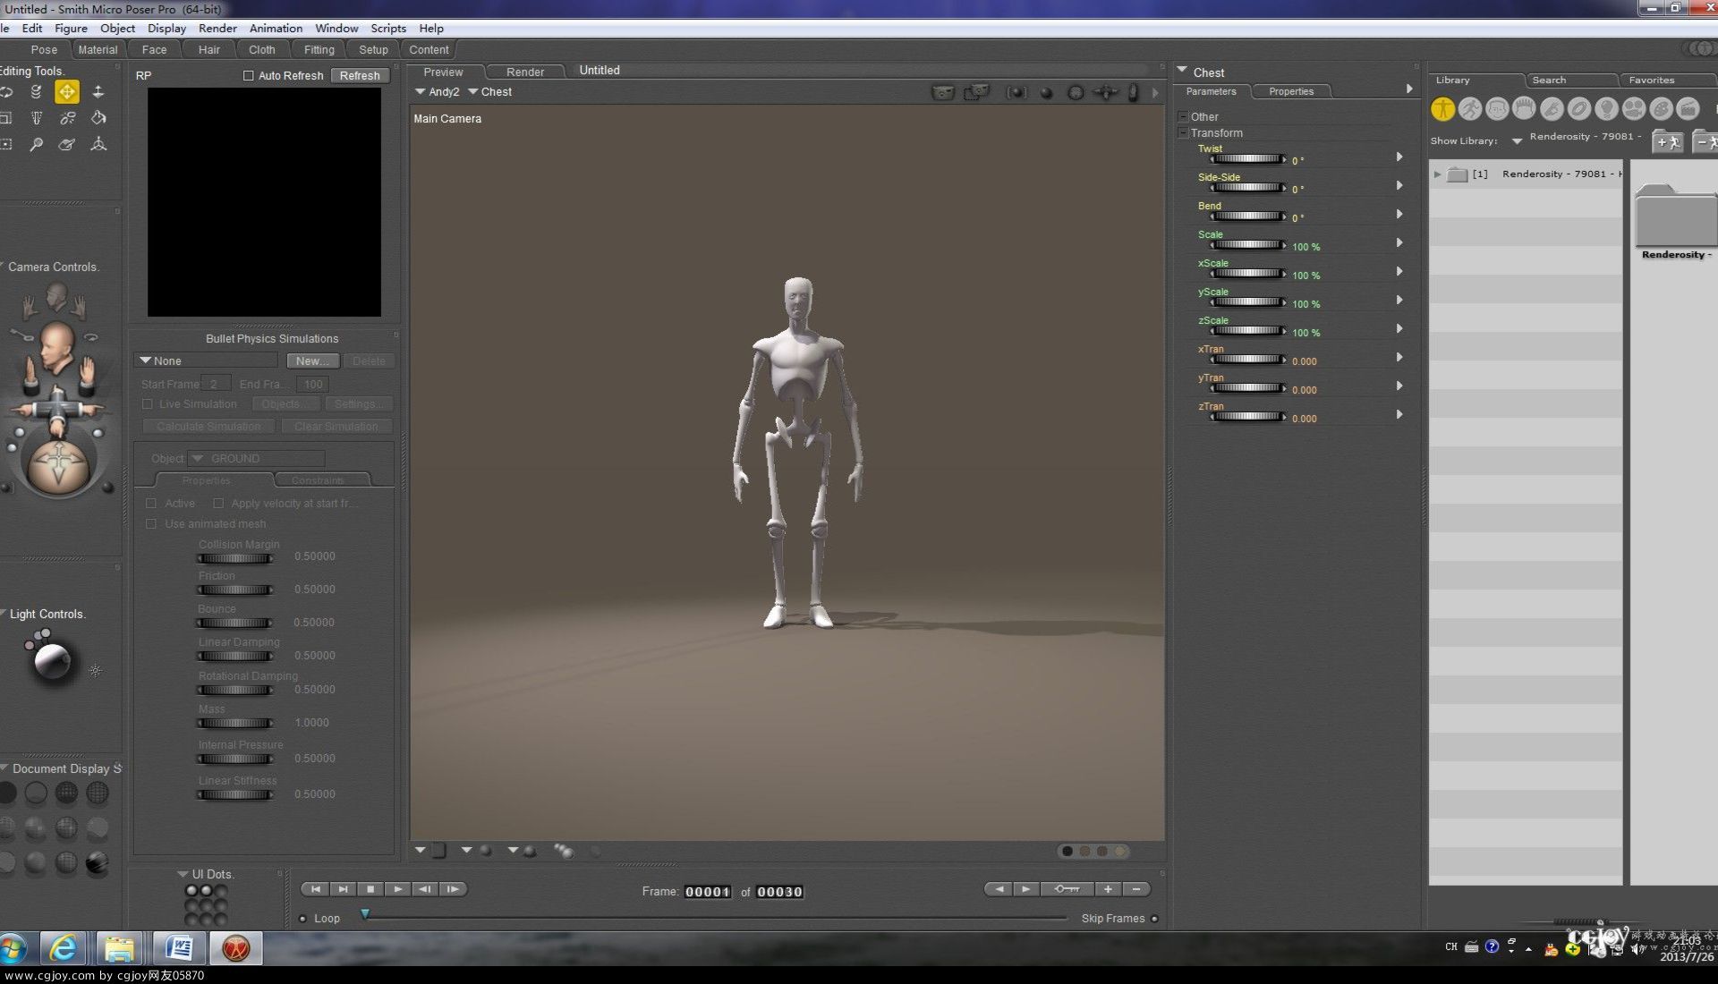The width and height of the screenshot is (1718, 984).
Task: Click the Edit key frames key button
Action: [x=1067, y=889]
